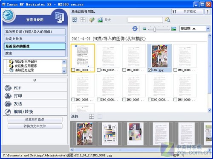The image size is (213, 159).
Task: Click the selected strip left arrow
Action: [x=72, y=150]
